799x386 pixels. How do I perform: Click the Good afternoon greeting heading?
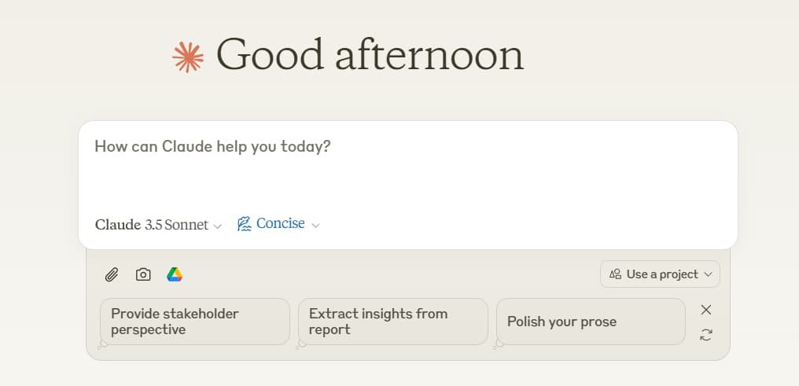tap(370, 55)
